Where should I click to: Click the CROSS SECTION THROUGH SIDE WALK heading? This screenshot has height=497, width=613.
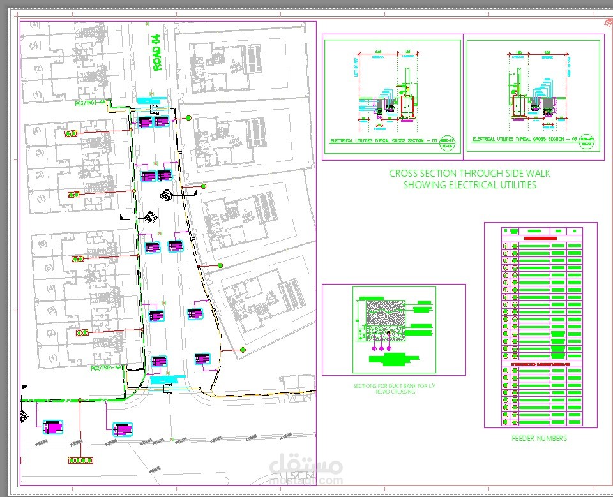click(x=469, y=173)
